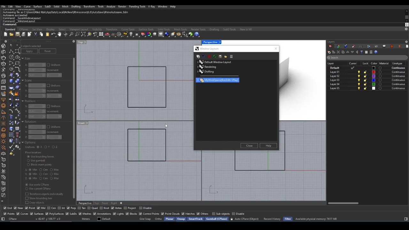409x230 pixels.
Task: Click the New Window Layout icon in the dialog
Action: point(198,57)
